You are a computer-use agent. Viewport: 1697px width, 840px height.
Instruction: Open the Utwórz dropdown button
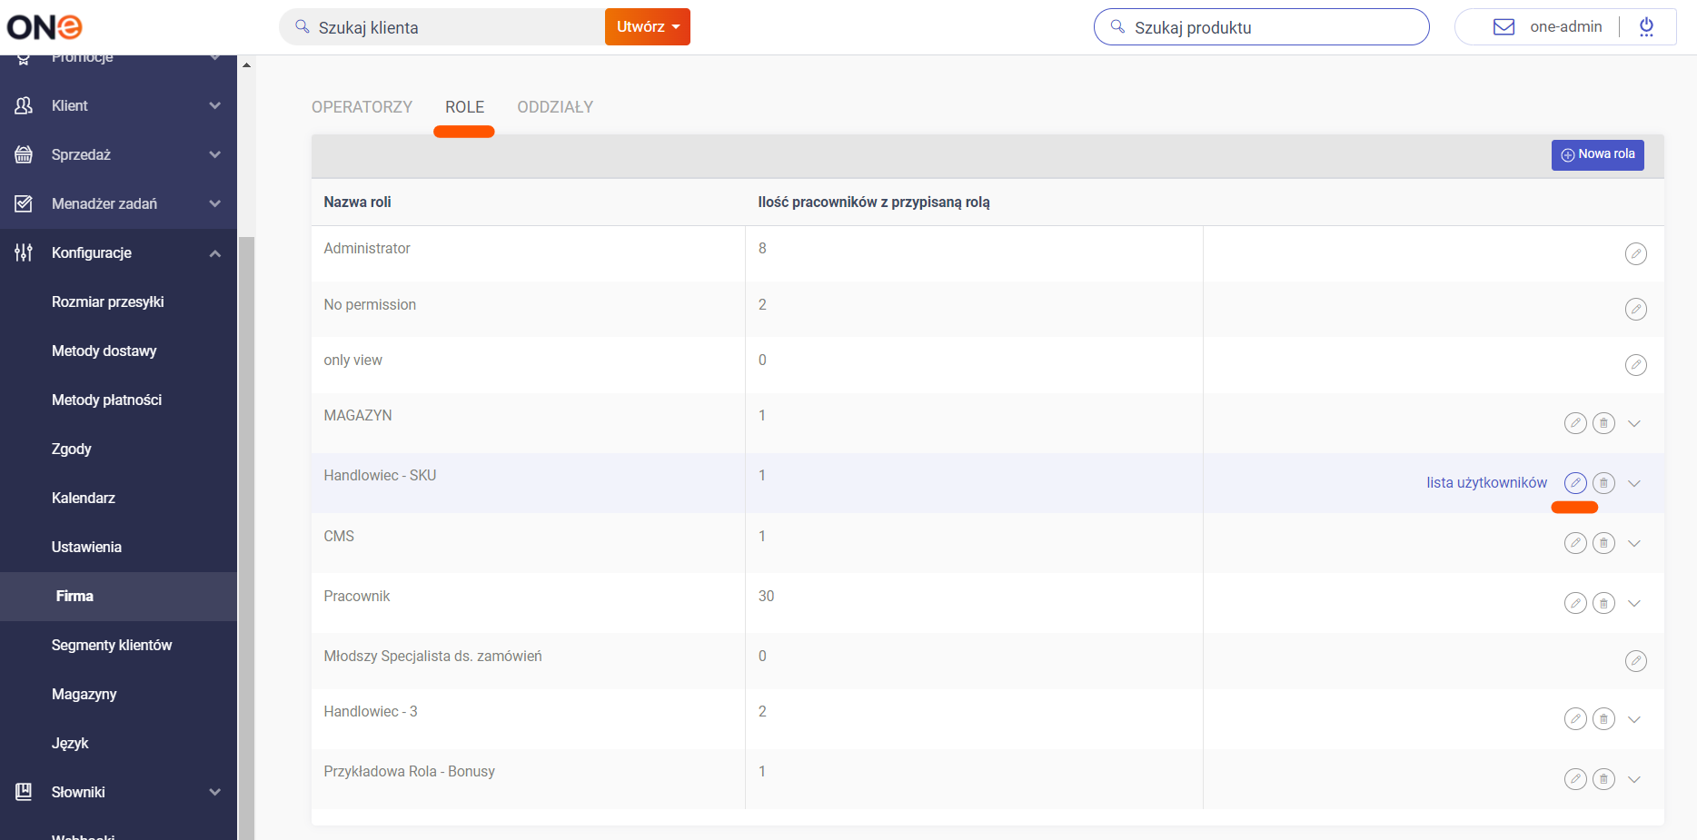click(x=648, y=27)
